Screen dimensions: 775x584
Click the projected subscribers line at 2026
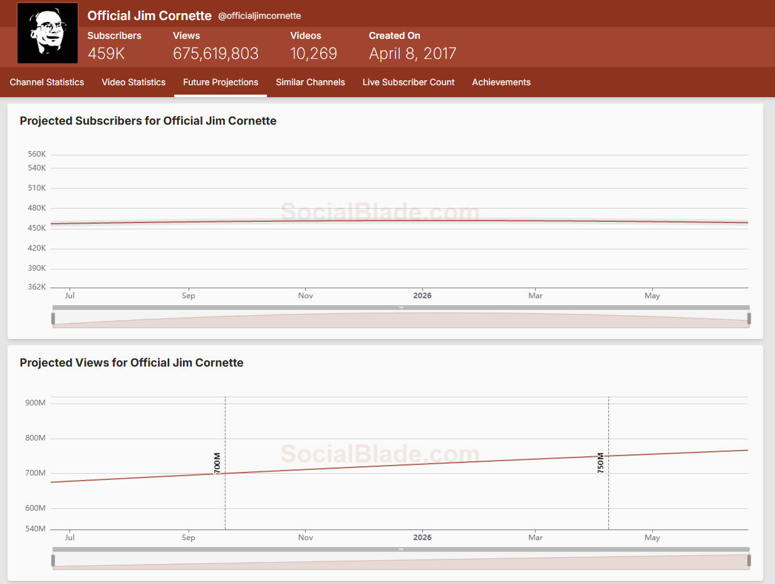pyautogui.click(x=422, y=220)
